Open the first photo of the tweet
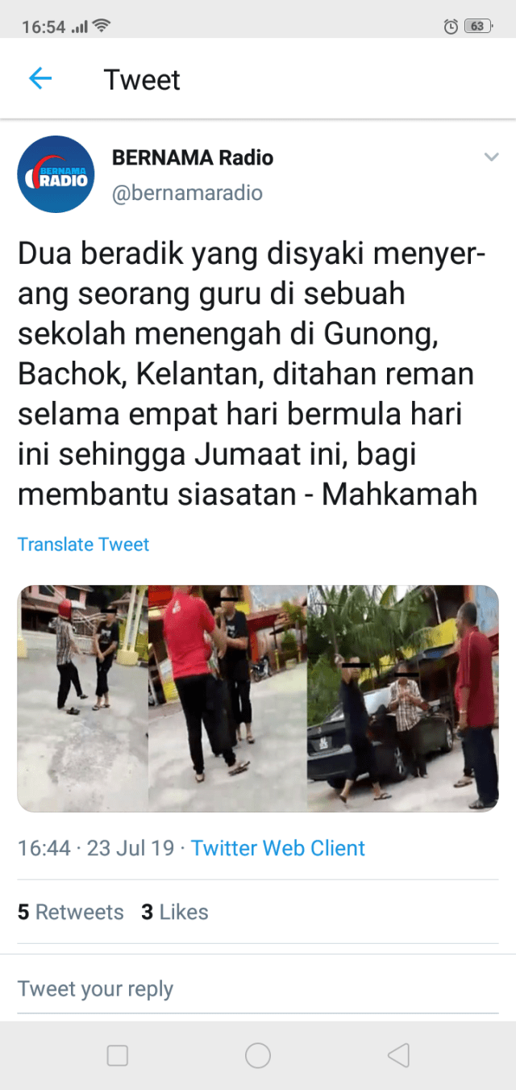Image resolution: width=516 pixels, height=1090 pixels. 82,699
